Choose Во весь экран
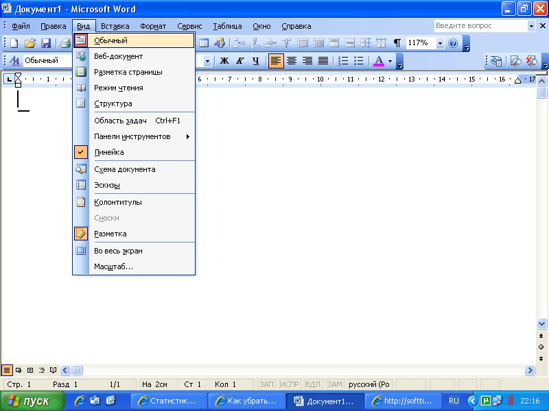Image resolution: width=549 pixels, height=411 pixels. click(x=134, y=251)
